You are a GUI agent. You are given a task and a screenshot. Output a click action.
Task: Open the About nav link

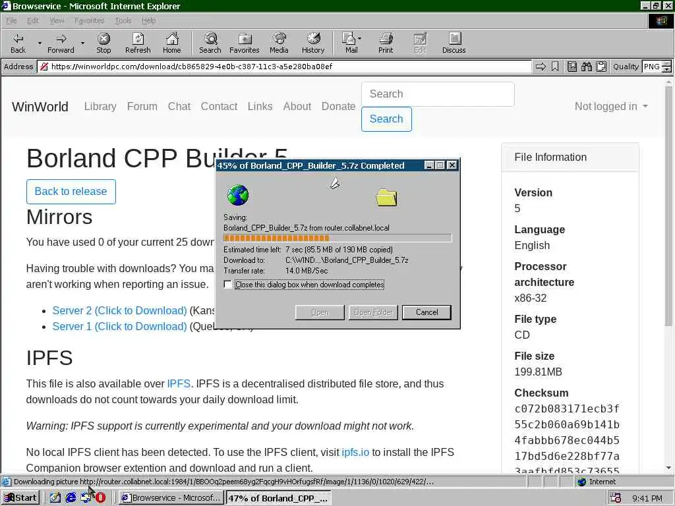pyautogui.click(x=297, y=106)
